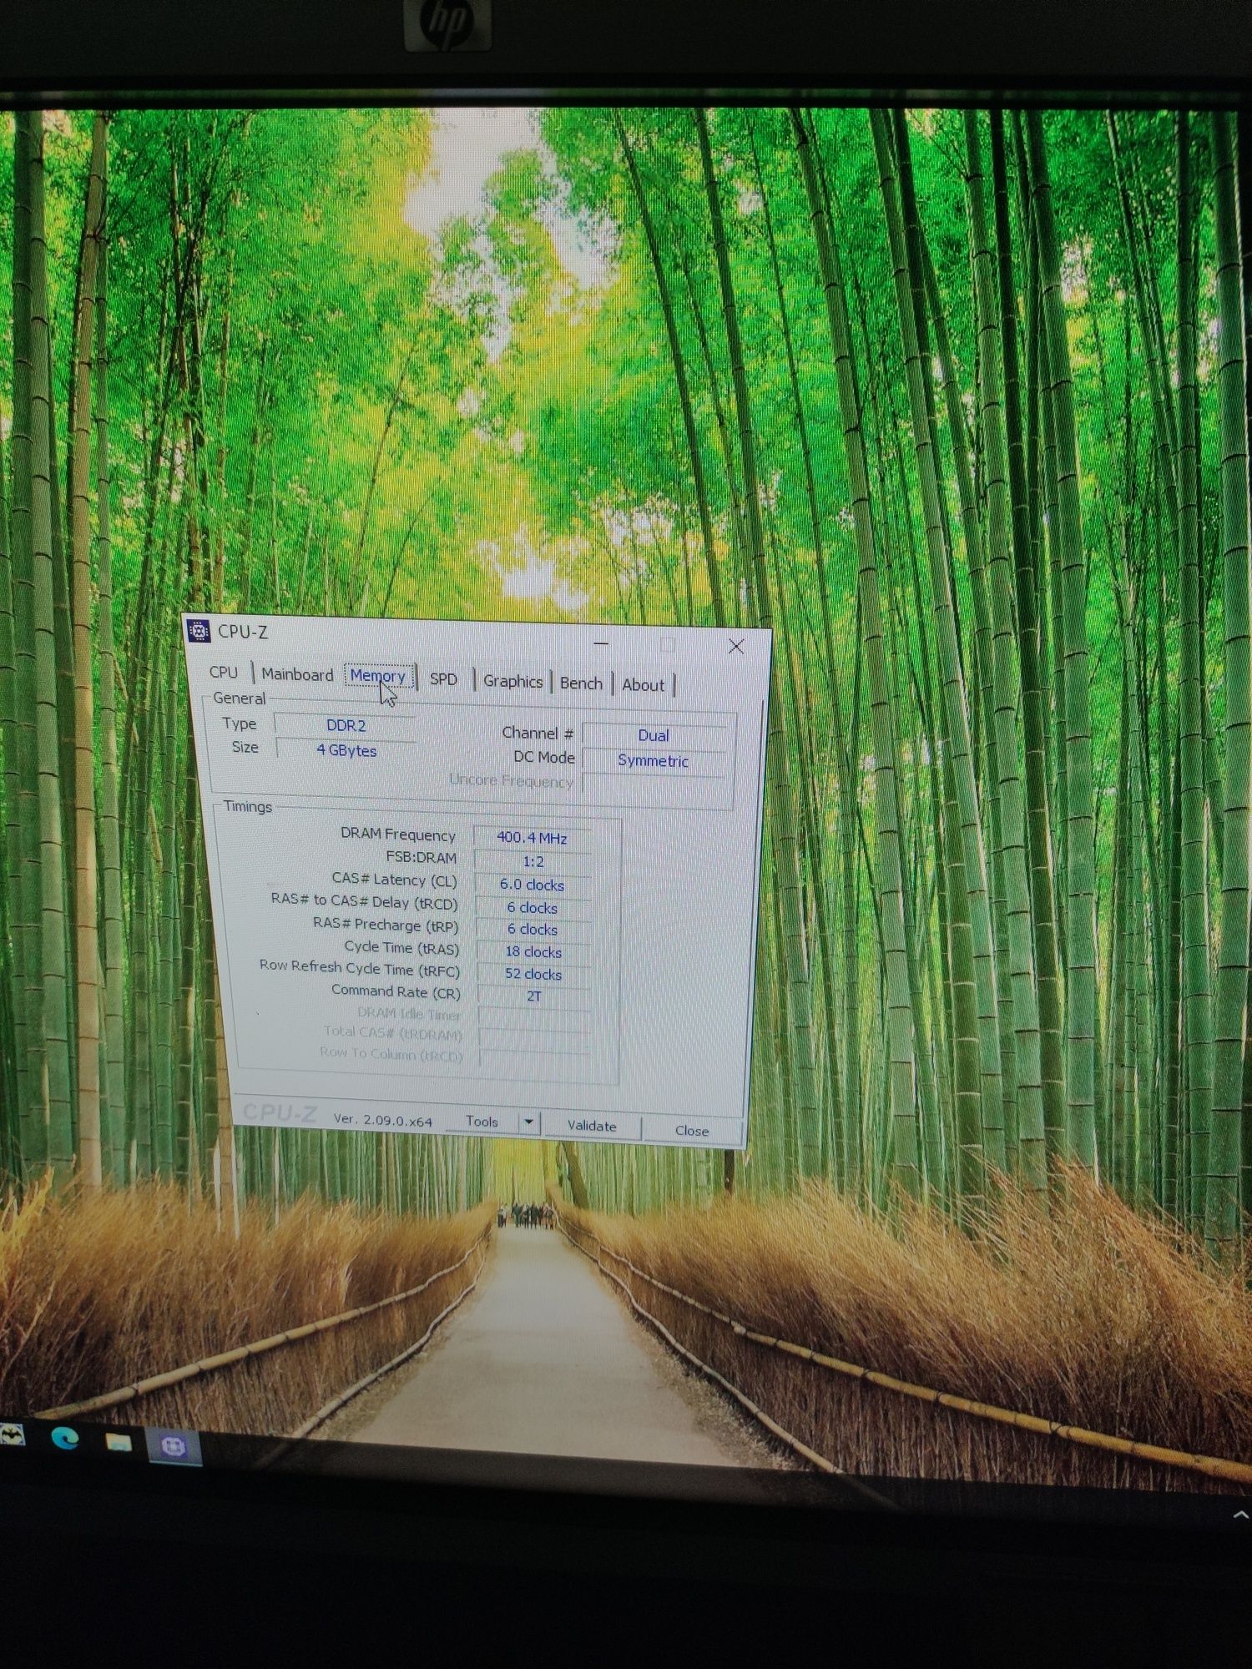Click the empty Uncore Frequency field
This screenshot has height=1669, width=1252.
click(654, 784)
